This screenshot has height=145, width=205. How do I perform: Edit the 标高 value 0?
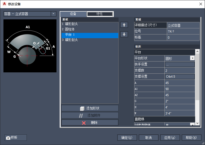(183, 37)
